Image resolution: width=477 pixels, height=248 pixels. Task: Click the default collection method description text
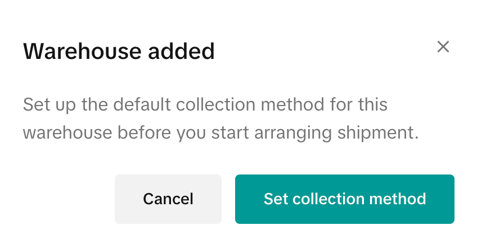[221, 119]
